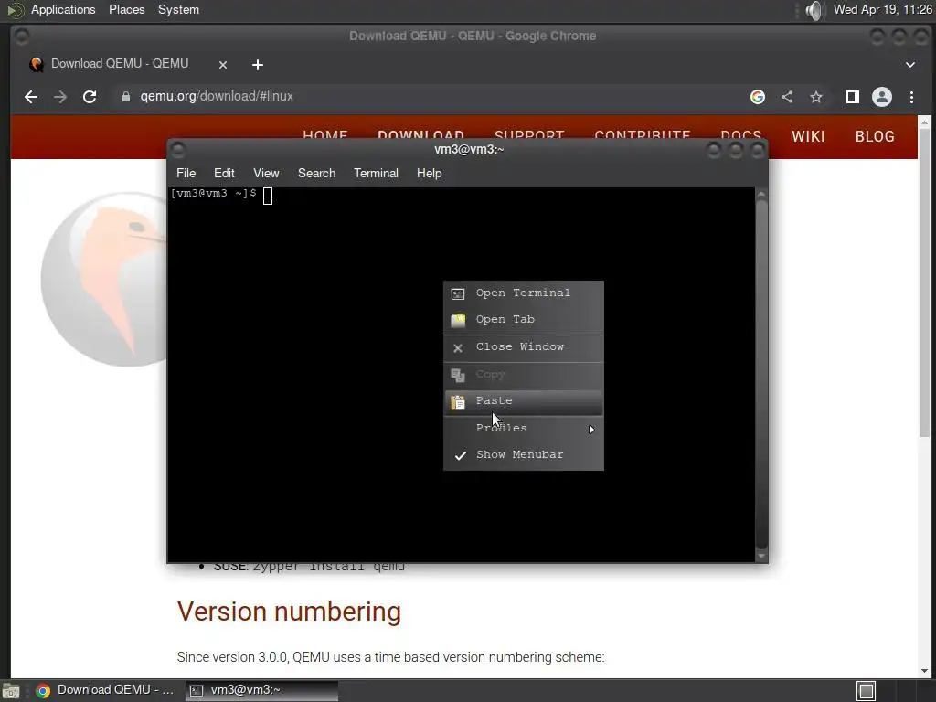Open the System menu
This screenshot has height=702, width=936.
(178, 9)
